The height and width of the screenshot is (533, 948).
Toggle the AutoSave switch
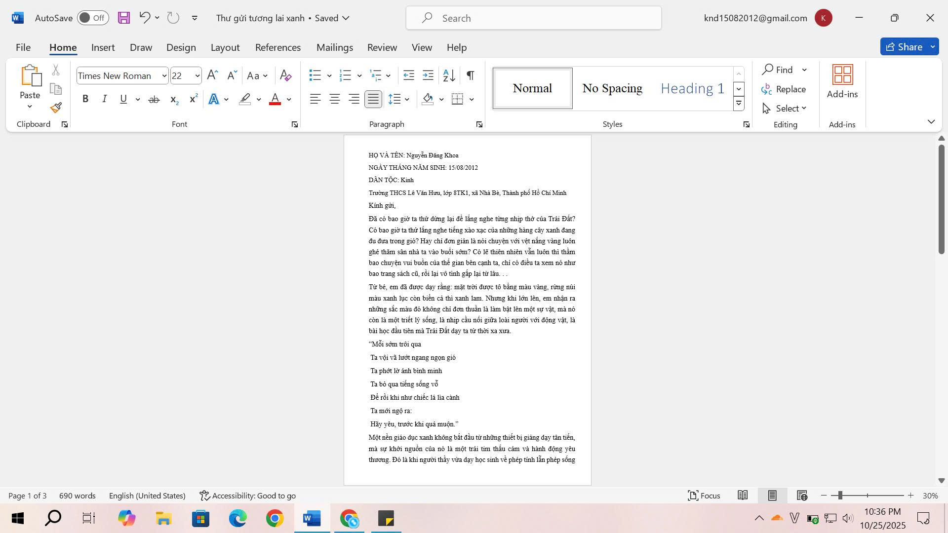tap(93, 18)
